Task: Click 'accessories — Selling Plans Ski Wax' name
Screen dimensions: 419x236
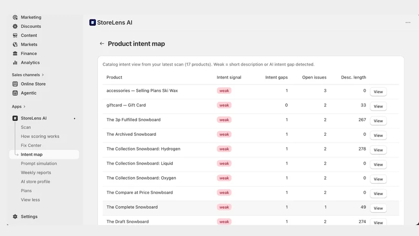Action: [142, 91]
